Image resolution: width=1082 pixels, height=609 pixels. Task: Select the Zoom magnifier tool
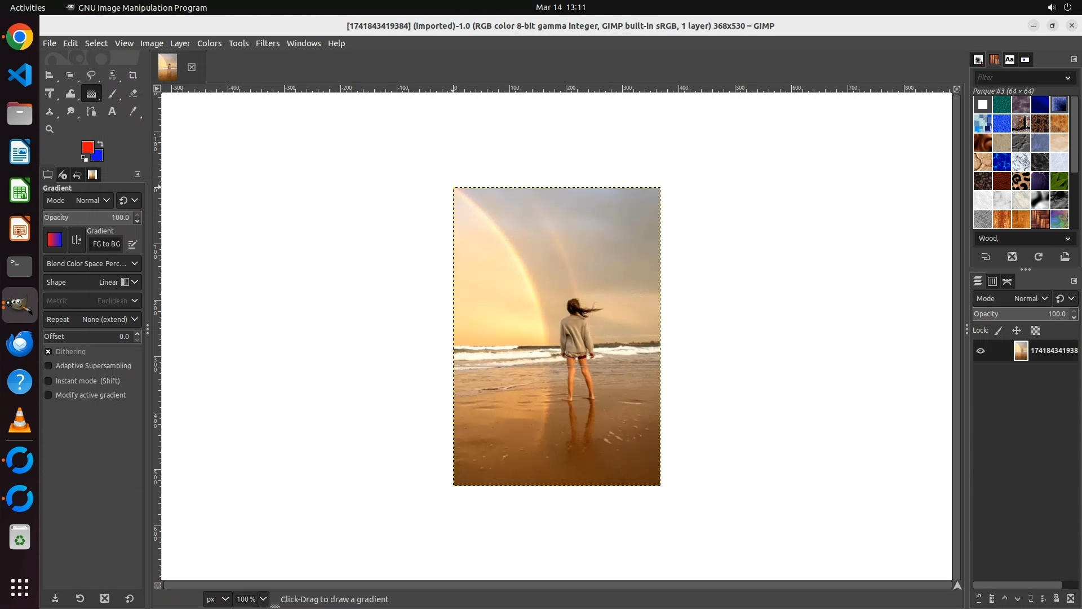50,129
